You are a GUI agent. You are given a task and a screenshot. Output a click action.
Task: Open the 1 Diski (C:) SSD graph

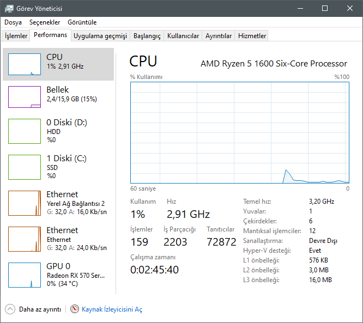point(25,167)
